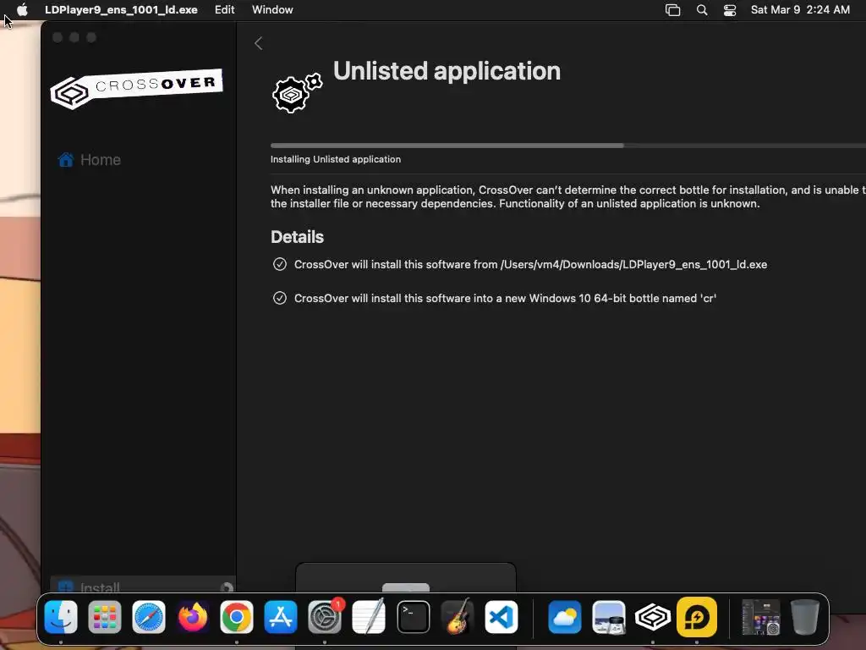Open Spotlight search in menu bar
Screen dimensions: 866x650
[x=701, y=10]
